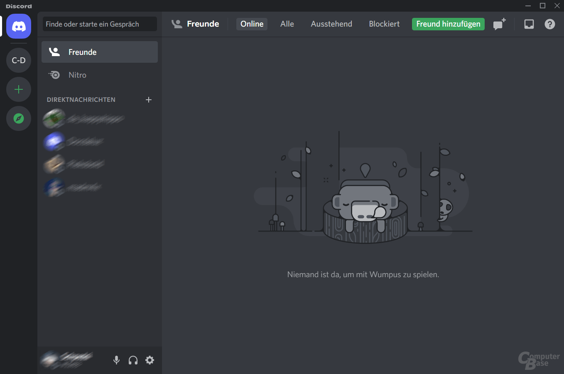This screenshot has width=564, height=374.
Task: Click the Discord home logo icon
Action: [19, 26]
